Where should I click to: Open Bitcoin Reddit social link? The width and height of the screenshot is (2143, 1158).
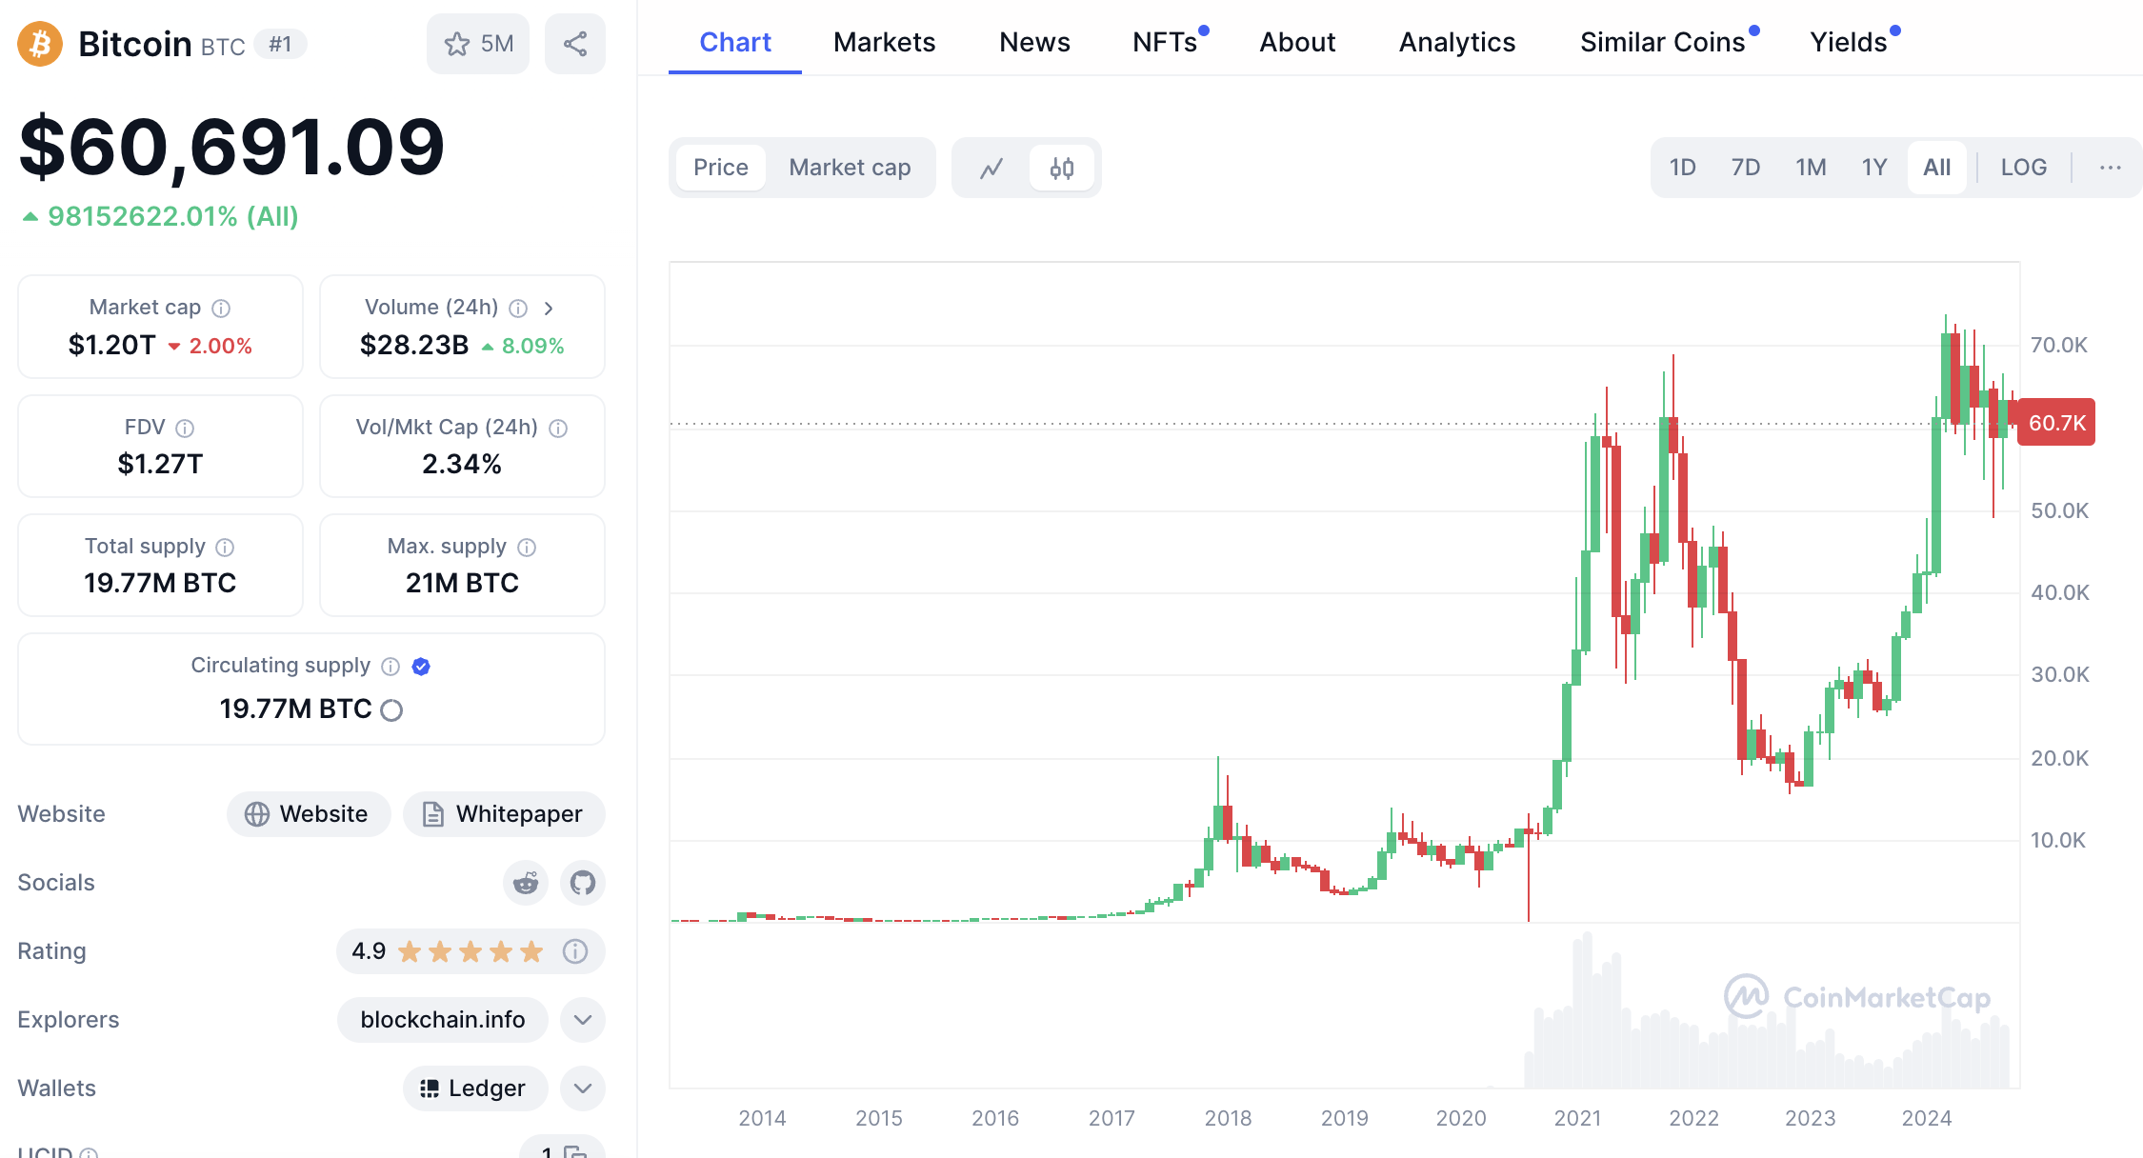pos(526,883)
